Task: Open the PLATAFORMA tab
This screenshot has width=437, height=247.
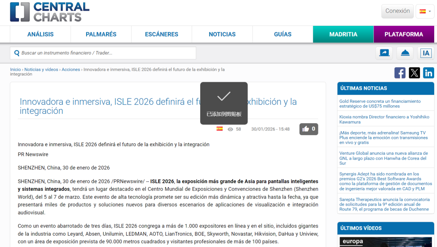Action: tap(404, 34)
